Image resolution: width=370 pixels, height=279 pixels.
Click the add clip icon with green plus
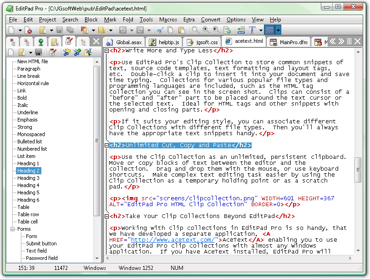(x=77, y=52)
